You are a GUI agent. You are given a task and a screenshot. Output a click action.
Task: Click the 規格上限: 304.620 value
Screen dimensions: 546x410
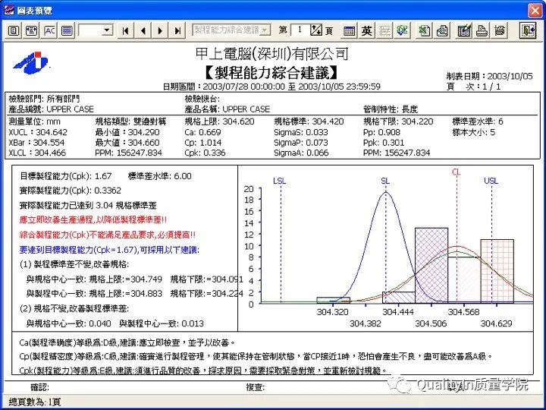pos(220,121)
